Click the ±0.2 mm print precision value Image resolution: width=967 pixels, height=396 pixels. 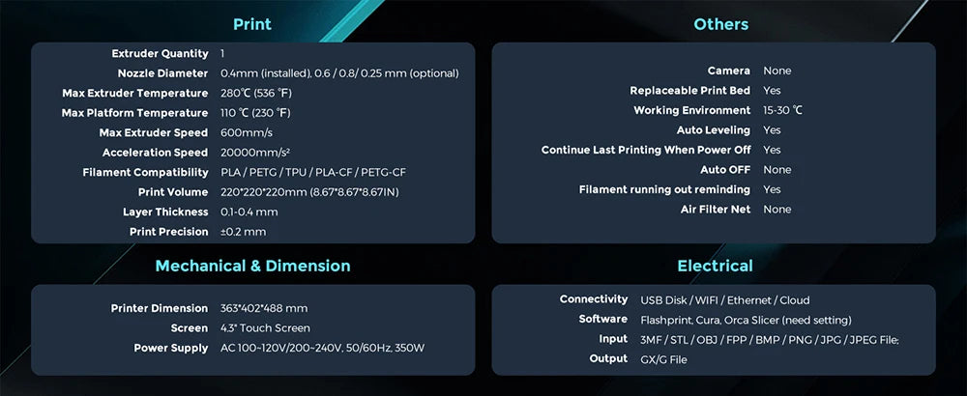coord(243,232)
